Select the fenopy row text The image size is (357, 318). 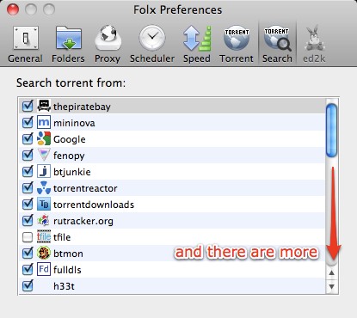coord(69,156)
